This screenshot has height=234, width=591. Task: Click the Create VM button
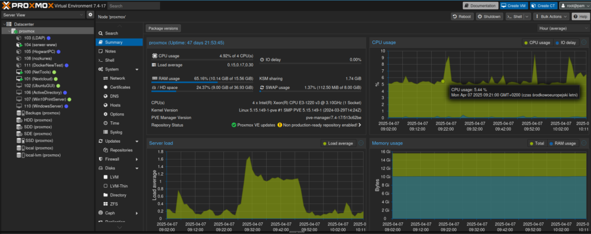tap(514, 6)
